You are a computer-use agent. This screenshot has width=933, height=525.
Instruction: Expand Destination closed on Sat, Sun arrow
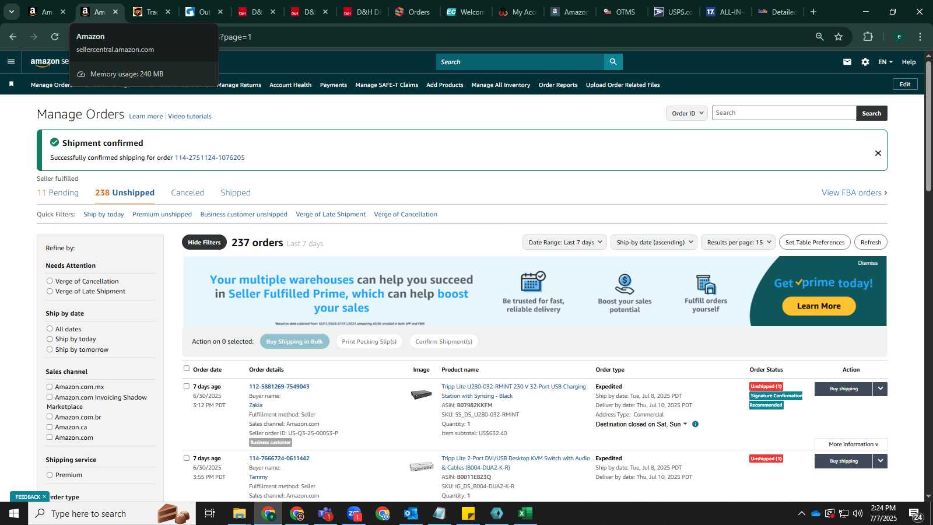click(x=685, y=424)
